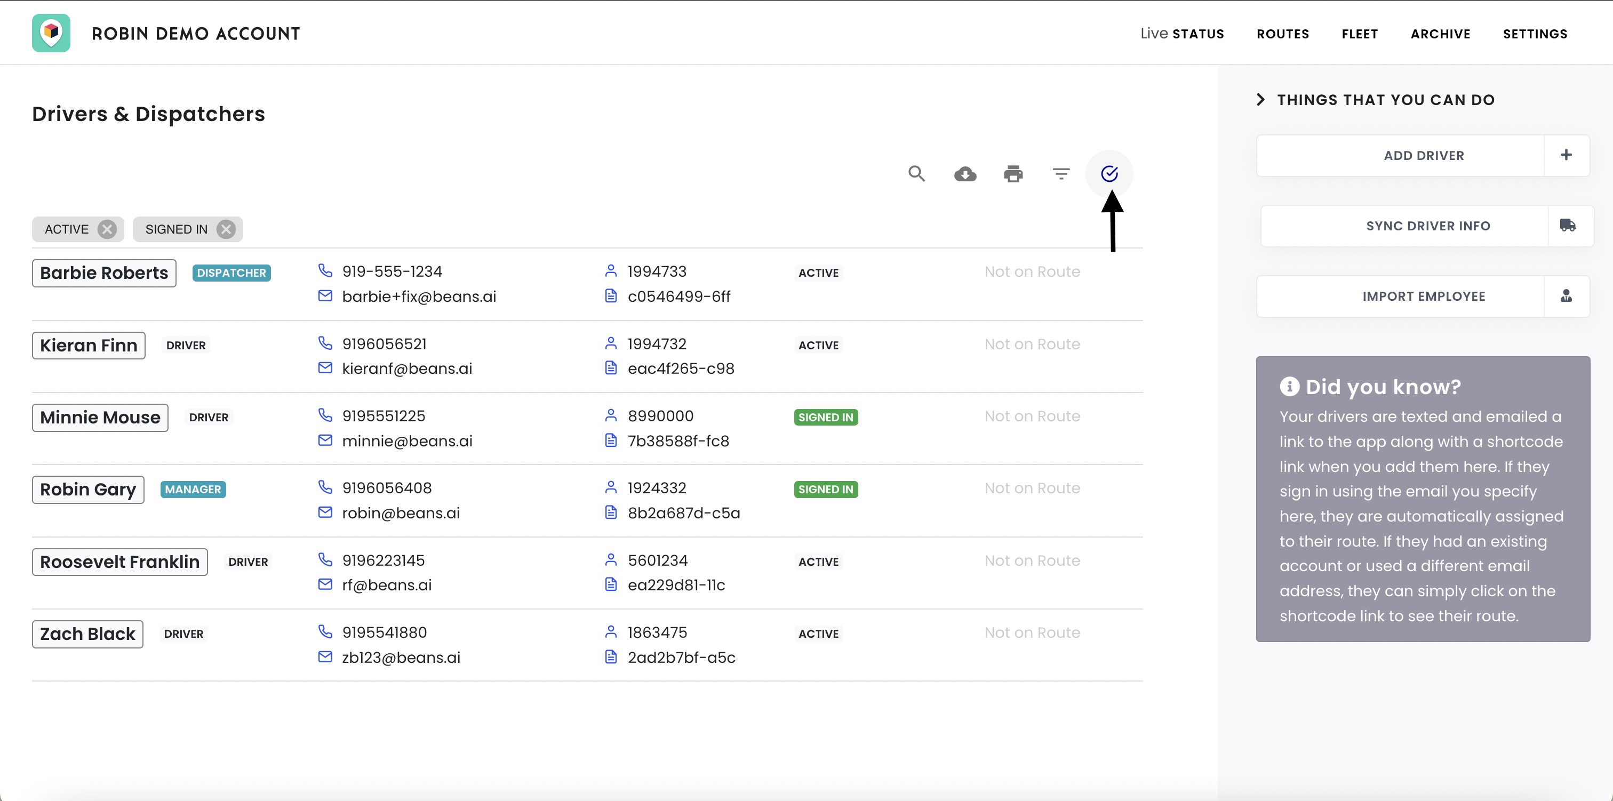This screenshot has width=1613, height=801.
Task: Click the circled checkmark select icon
Action: coord(1109,174)
